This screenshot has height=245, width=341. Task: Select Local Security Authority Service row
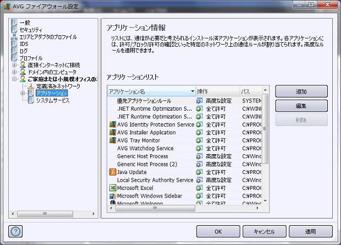[x=185, y=180]
